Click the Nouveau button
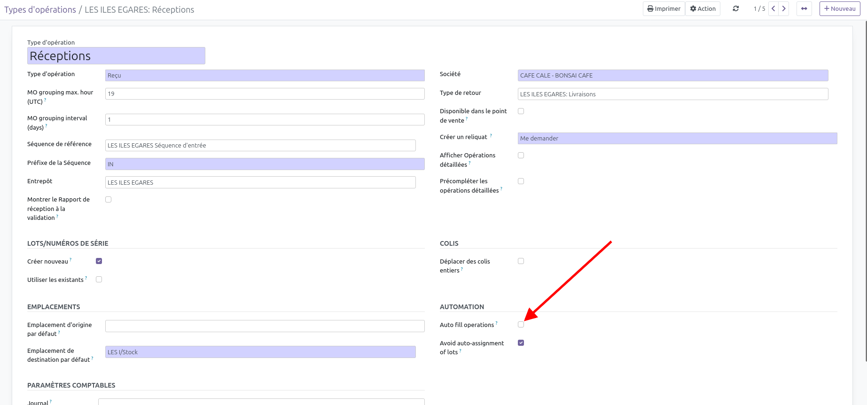The height and width of the screenshot is (405, 867). coord(840,9)
